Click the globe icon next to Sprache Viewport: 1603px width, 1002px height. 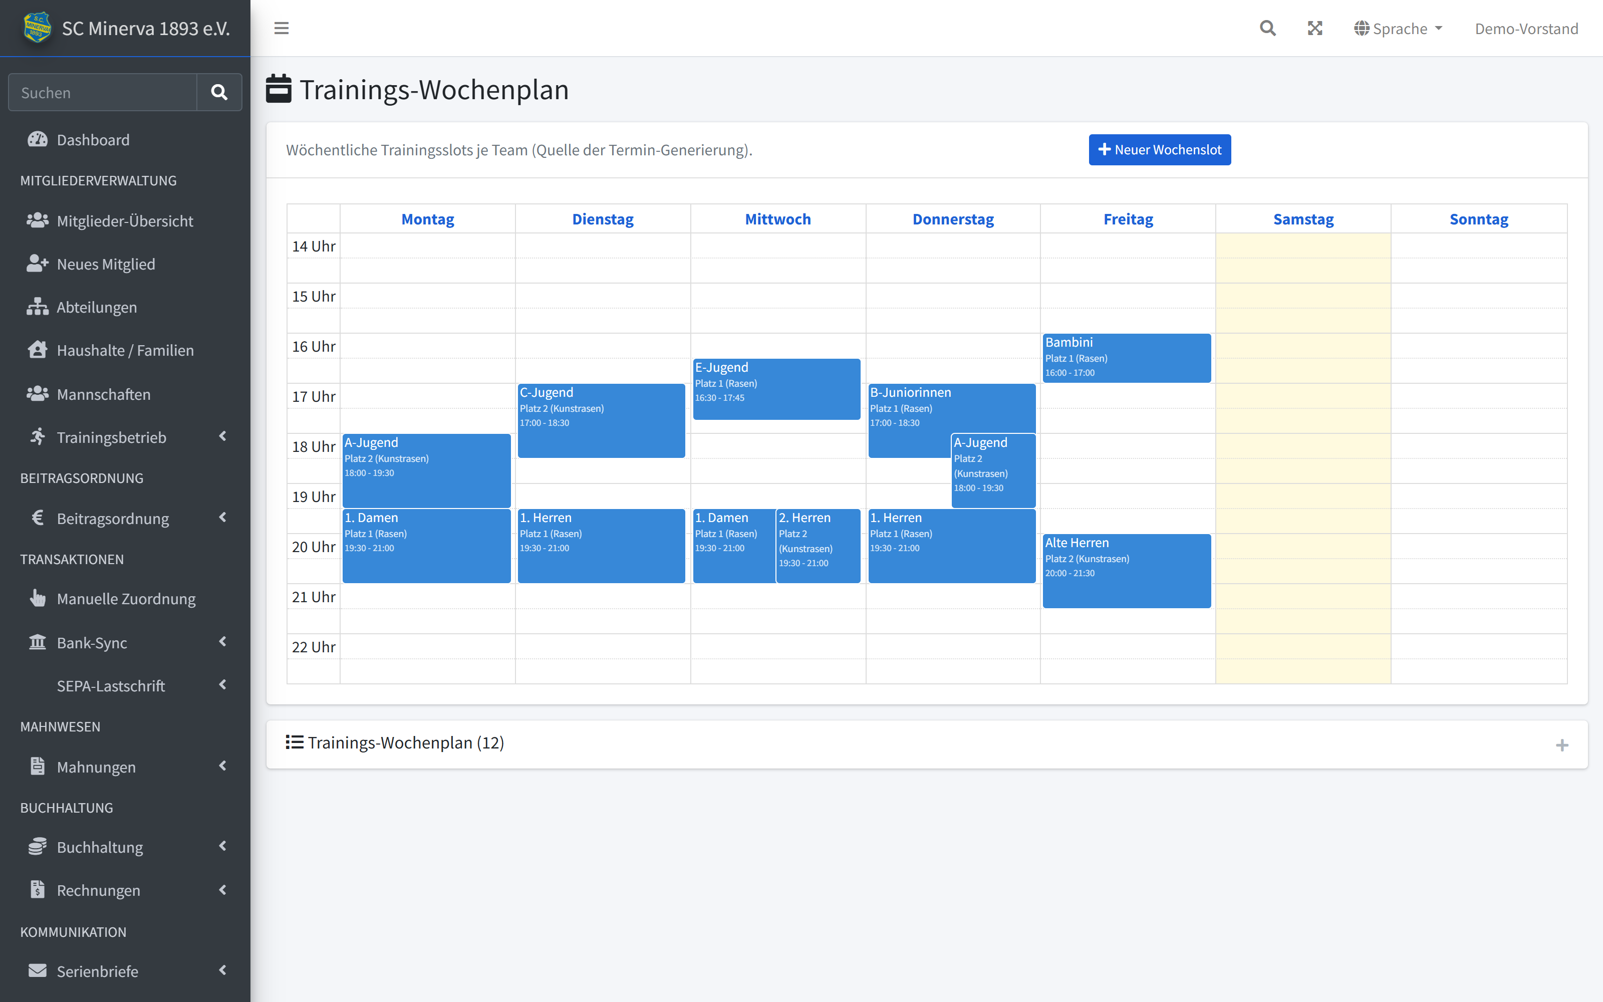(1361, 29)
